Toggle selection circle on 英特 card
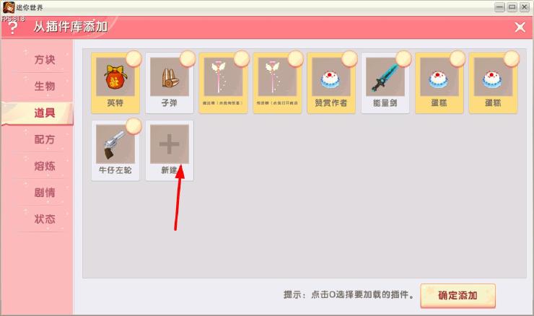 click(x=133, y=59)
